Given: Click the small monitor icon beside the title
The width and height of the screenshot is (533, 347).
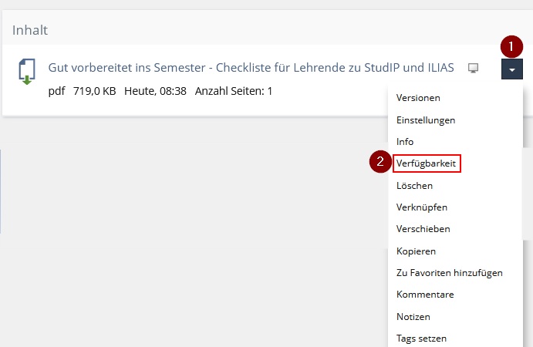Looking at the screenshot, I should tap(473, 68).
